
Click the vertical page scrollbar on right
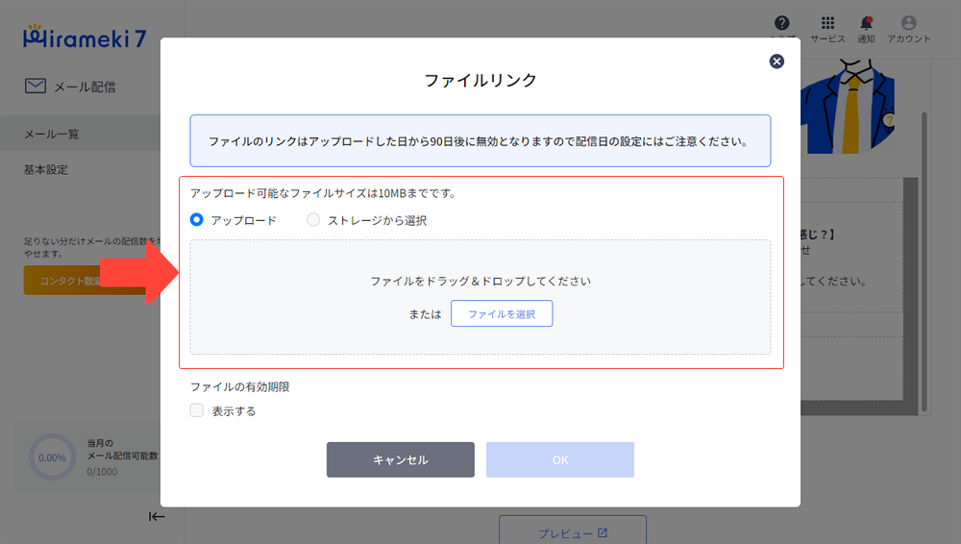924,262
